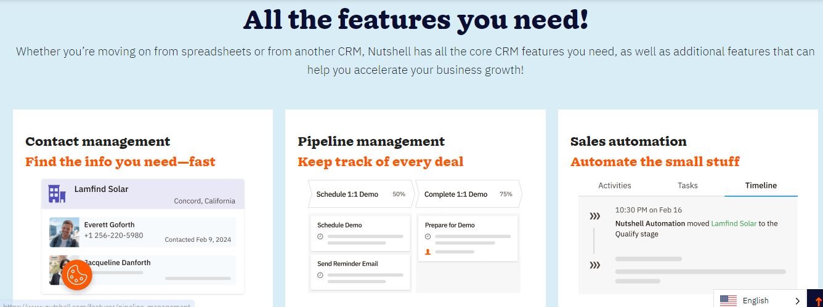This screenshot has height=307, width=823.
Task: Select the Complete 1:1 Demo 75% stage
Action: (x=469, y=194)
